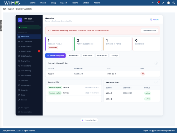
Task: Click Contact Us footer link
Action: (171, 131)
